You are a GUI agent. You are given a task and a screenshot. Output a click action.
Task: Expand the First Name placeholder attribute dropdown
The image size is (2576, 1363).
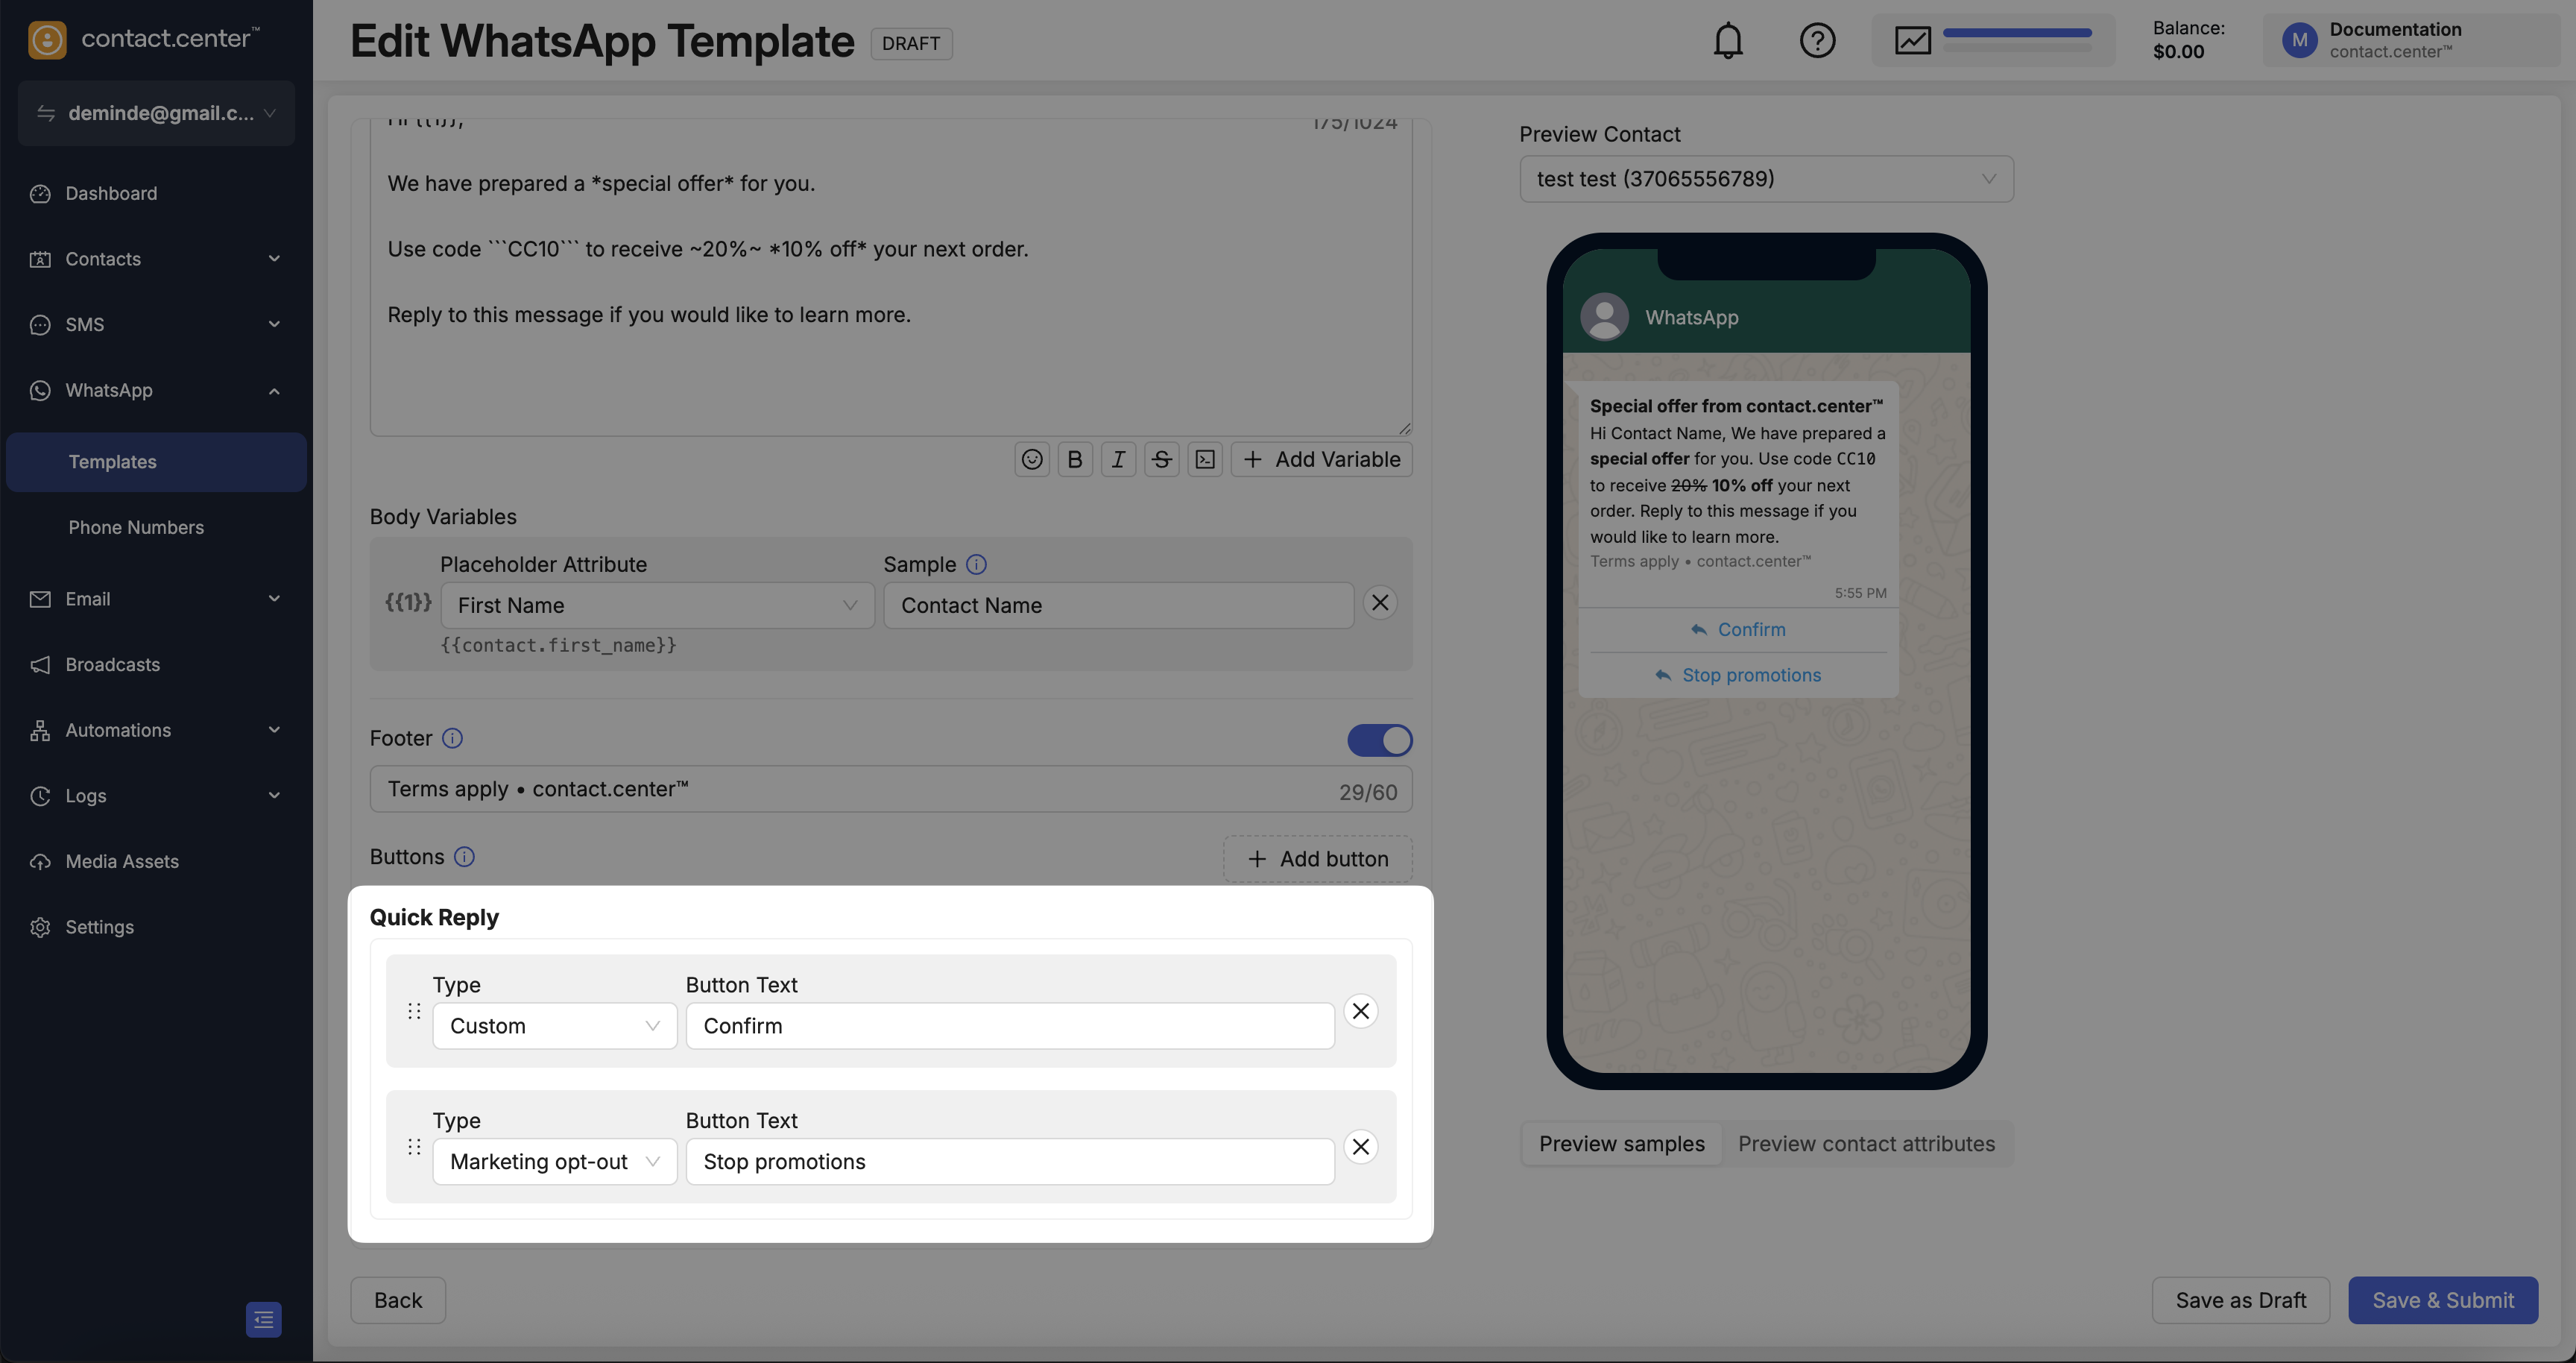pos(657,605)
